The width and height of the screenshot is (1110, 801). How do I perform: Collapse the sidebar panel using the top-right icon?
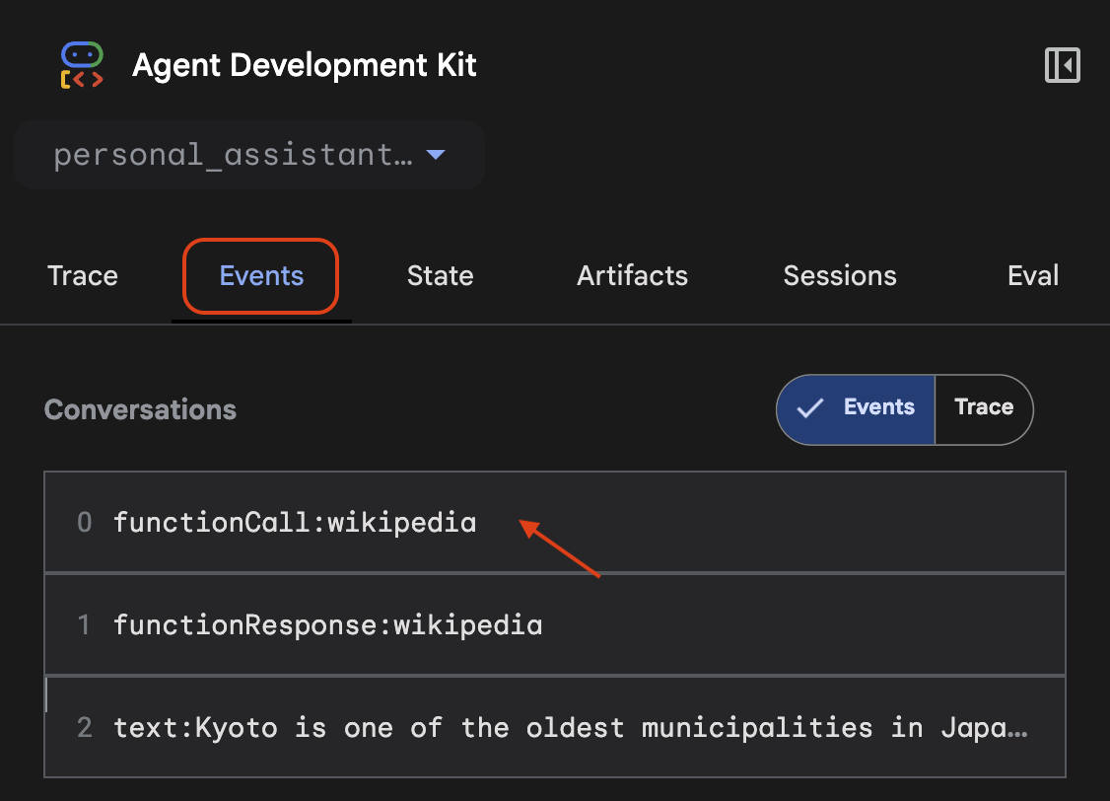[x=1062, y=65]
